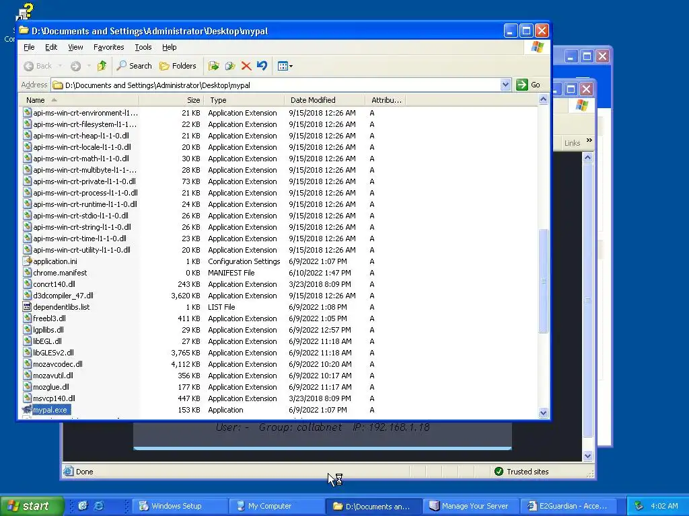Select the chrome.manifest file icon

27,273
